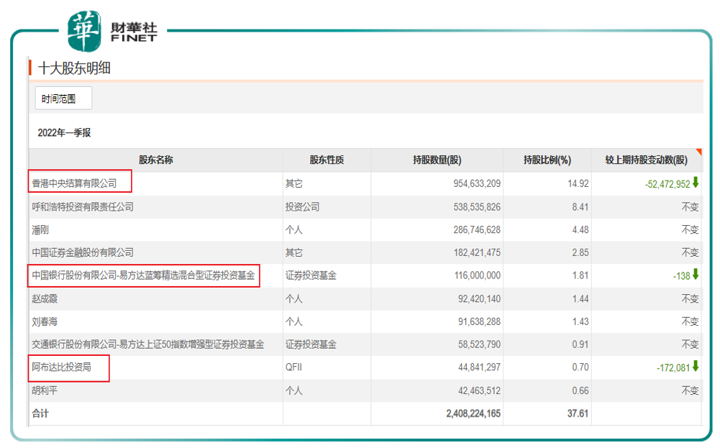
Task: Select shareholder 阿布达比投资局
Action: click(62, 367)
